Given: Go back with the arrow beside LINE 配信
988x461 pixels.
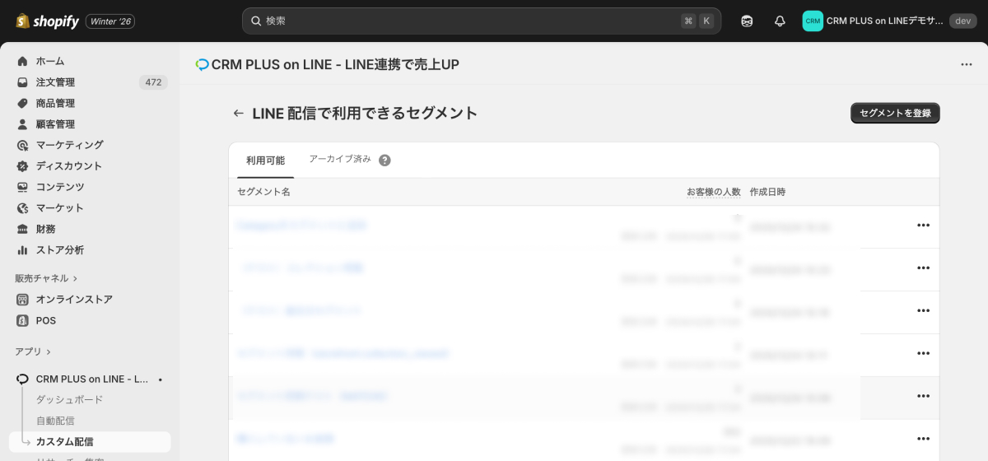Looking at the screenshot, I should click(238, 114).
